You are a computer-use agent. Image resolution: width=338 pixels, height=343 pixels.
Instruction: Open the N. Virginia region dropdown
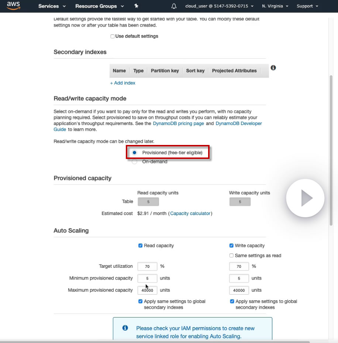pyautogui.click(x=275, y=6)
